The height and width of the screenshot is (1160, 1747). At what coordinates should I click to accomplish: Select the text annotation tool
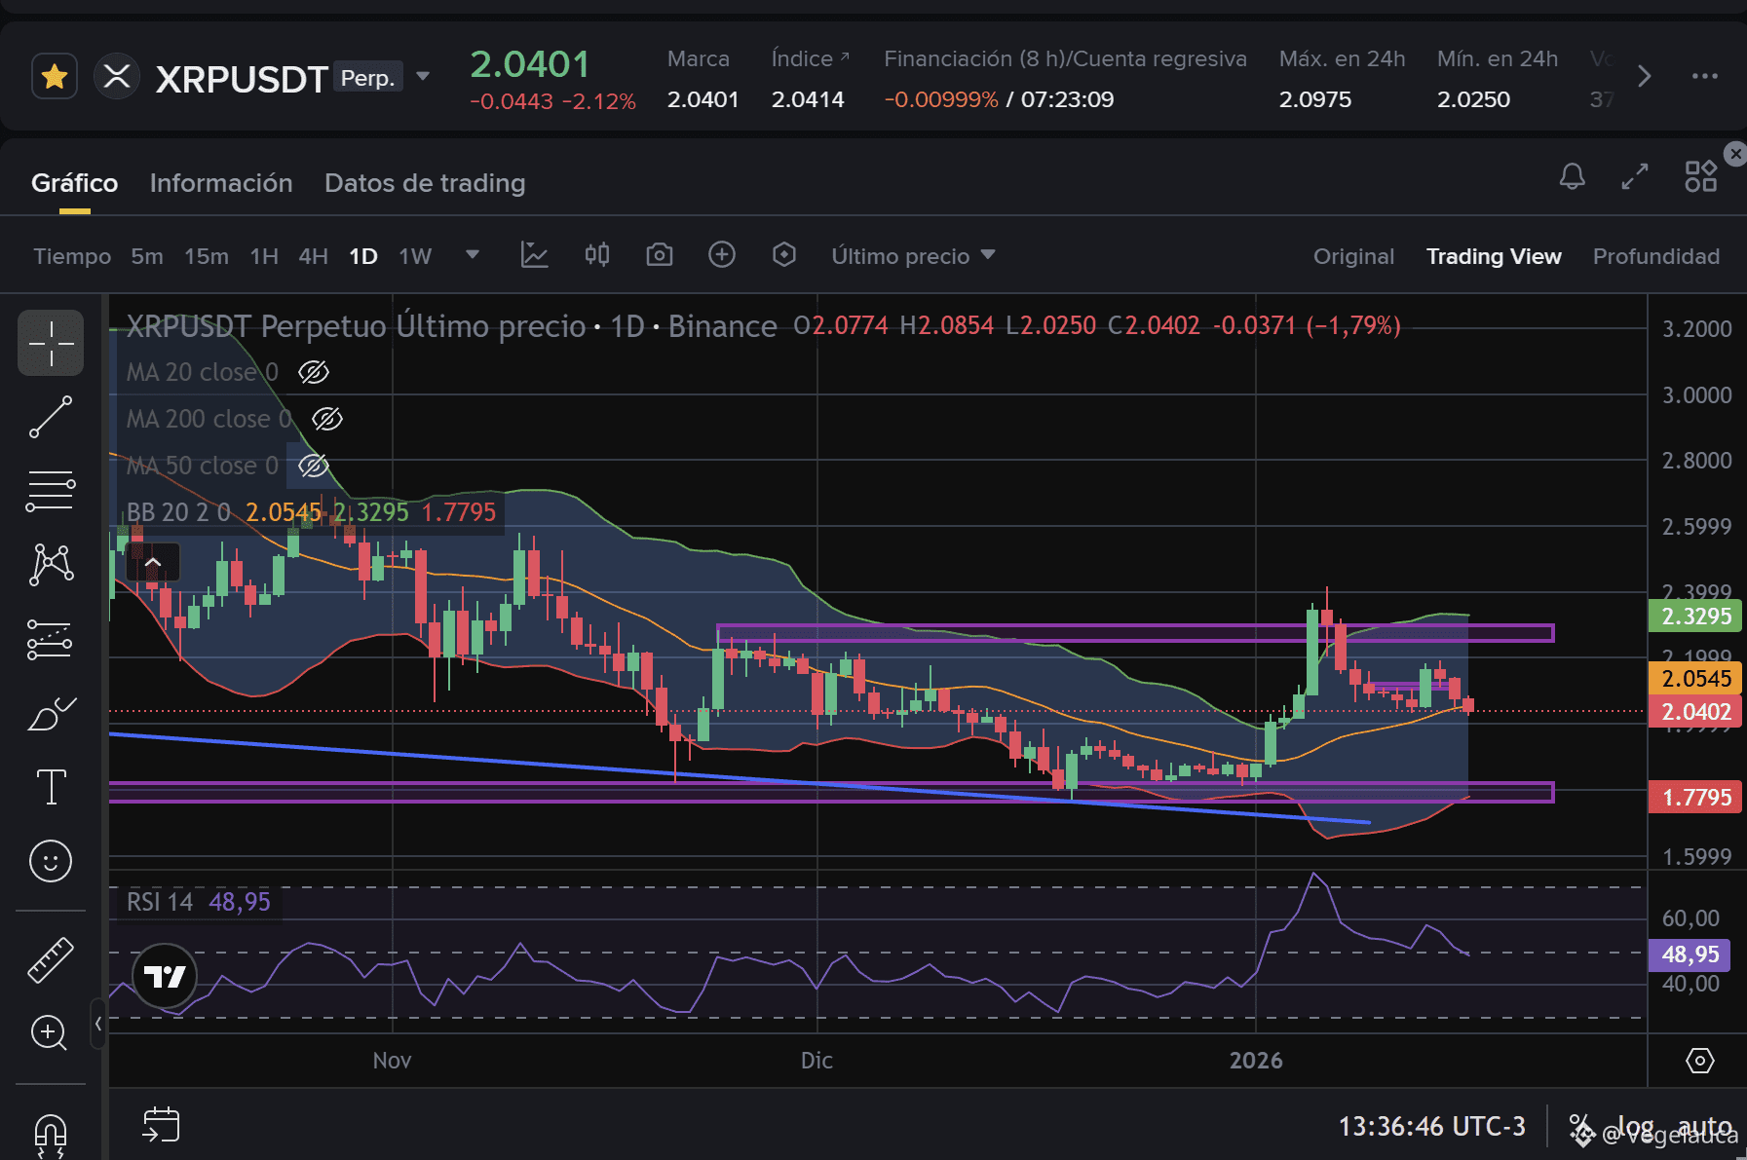coord(51,787)
